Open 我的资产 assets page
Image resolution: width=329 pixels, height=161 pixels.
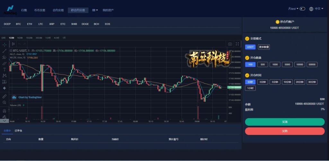click(x=108, y=10)
